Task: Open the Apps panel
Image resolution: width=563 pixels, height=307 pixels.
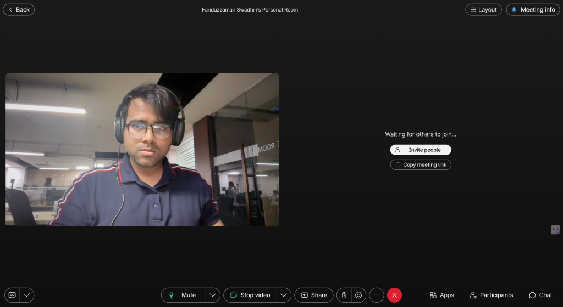Action: (441, 295)
